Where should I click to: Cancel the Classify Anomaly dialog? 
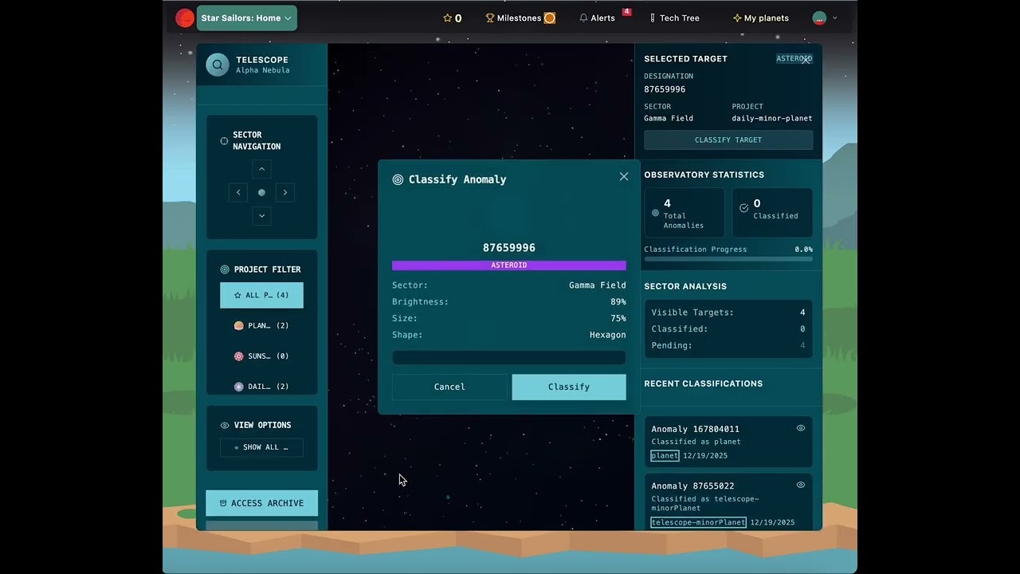449,387
